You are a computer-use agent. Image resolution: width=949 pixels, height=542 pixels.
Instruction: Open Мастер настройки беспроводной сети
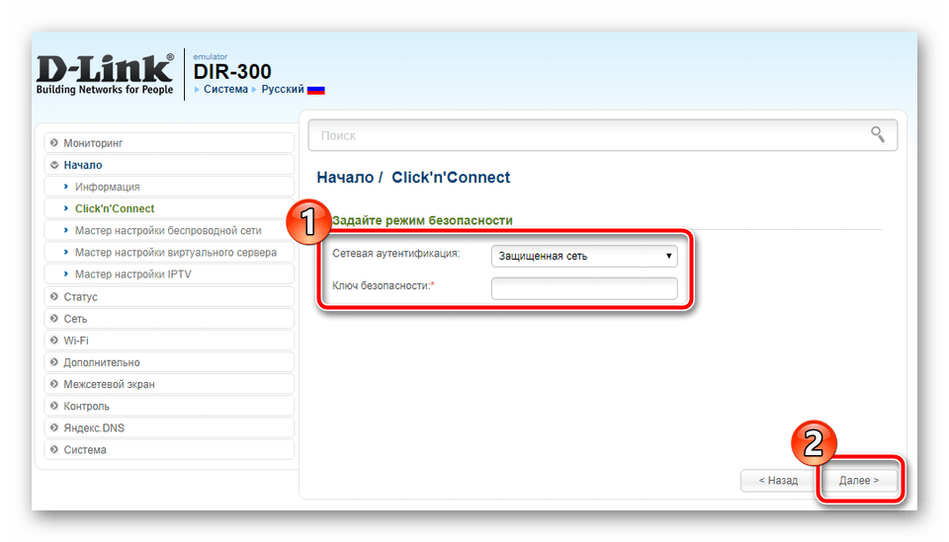168,230
